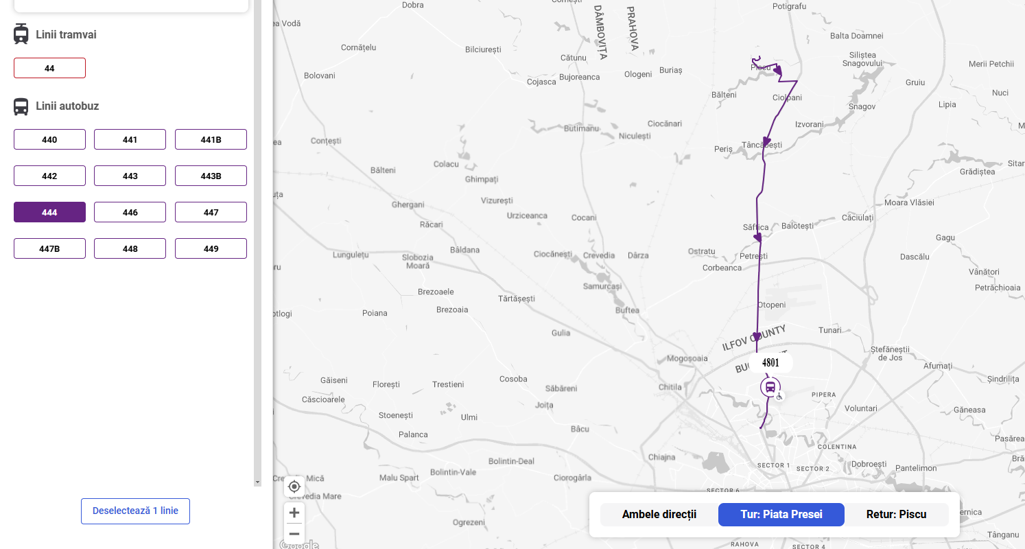
Task: Deselect the active bus line 444
Action: click(49, 212)
